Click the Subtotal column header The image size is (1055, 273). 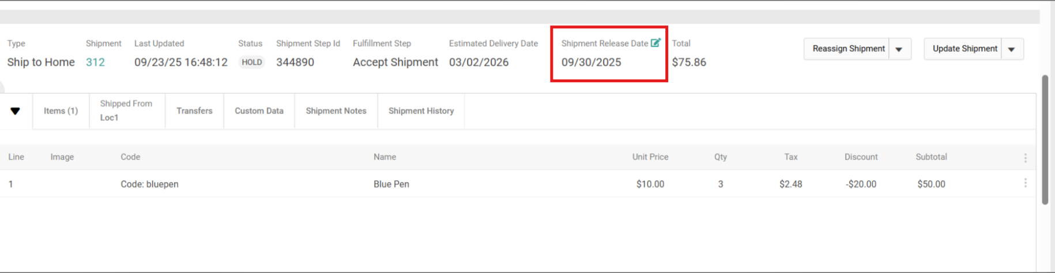[931, 157]
